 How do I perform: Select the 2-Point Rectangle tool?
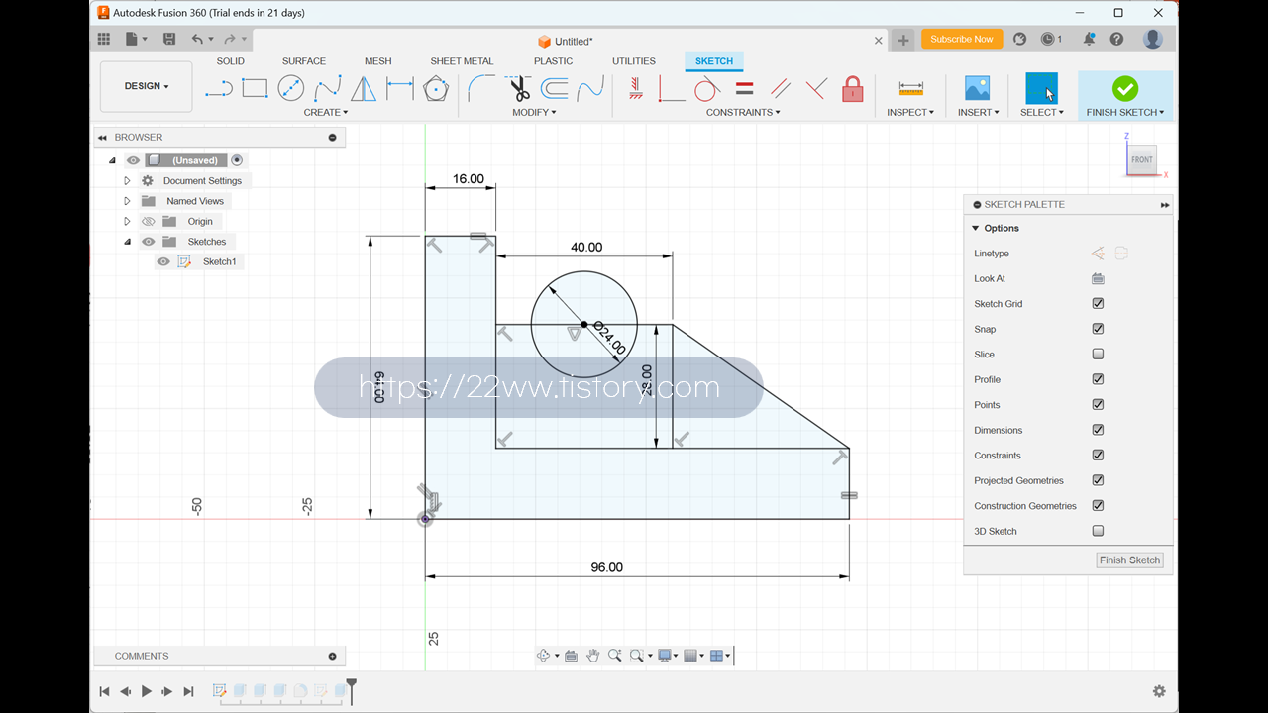tap(255, 89)
